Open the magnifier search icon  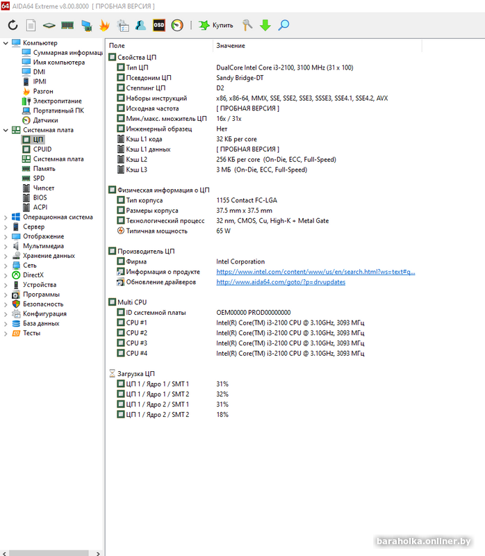tap(283, 25)
